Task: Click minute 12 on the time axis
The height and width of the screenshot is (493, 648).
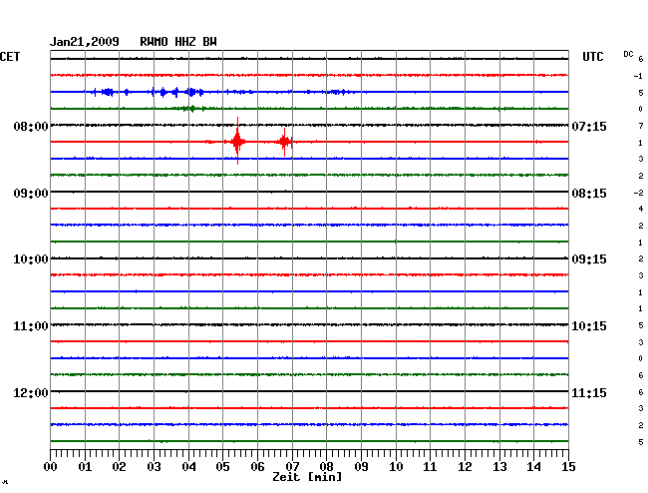Action: [x=465, y=467]
